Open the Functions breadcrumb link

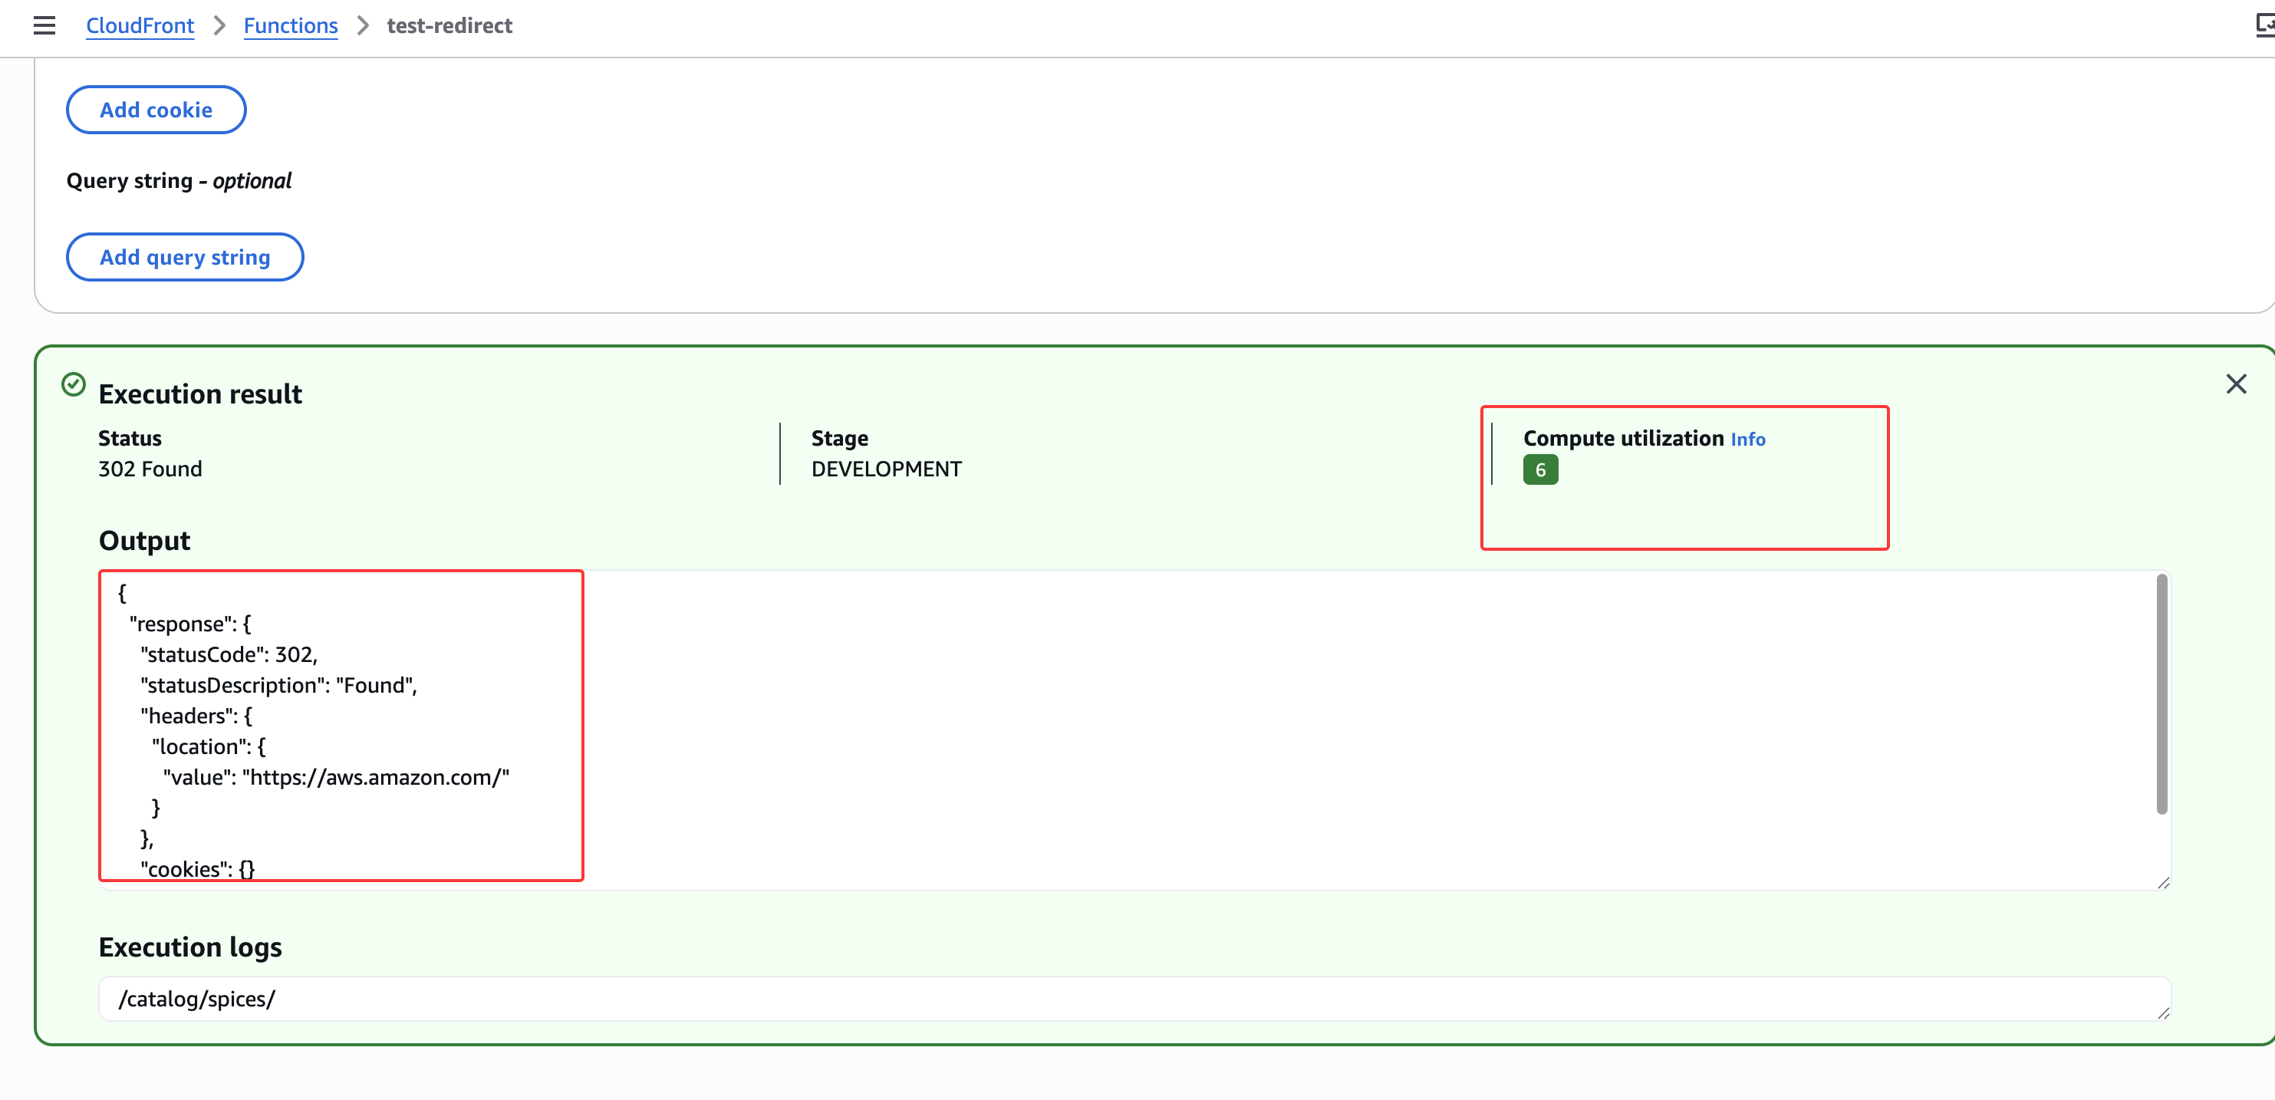click(291, 25)
